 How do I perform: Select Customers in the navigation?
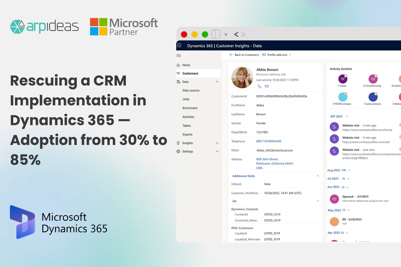click(199, 73)
